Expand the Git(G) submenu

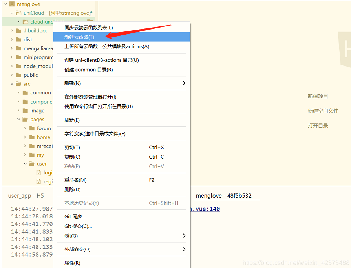coord(122,236)
